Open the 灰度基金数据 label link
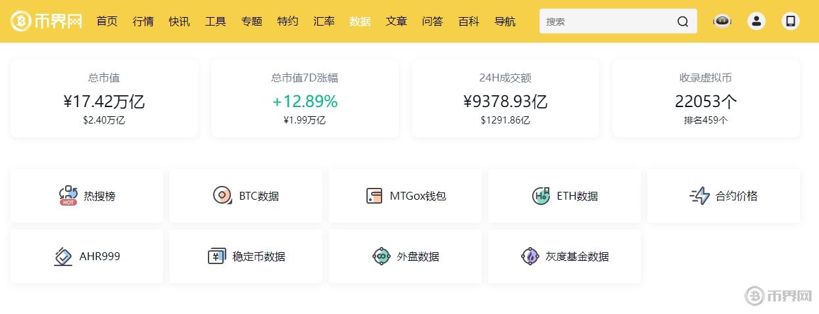The width and height of the screenshot is (819, 314). [x=578, y=256]
